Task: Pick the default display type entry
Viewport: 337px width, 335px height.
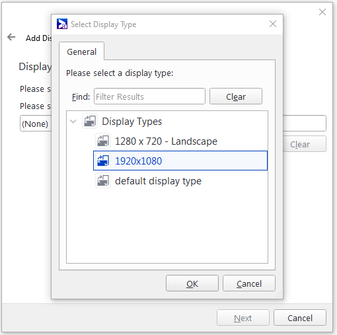Action: point(158,181)
